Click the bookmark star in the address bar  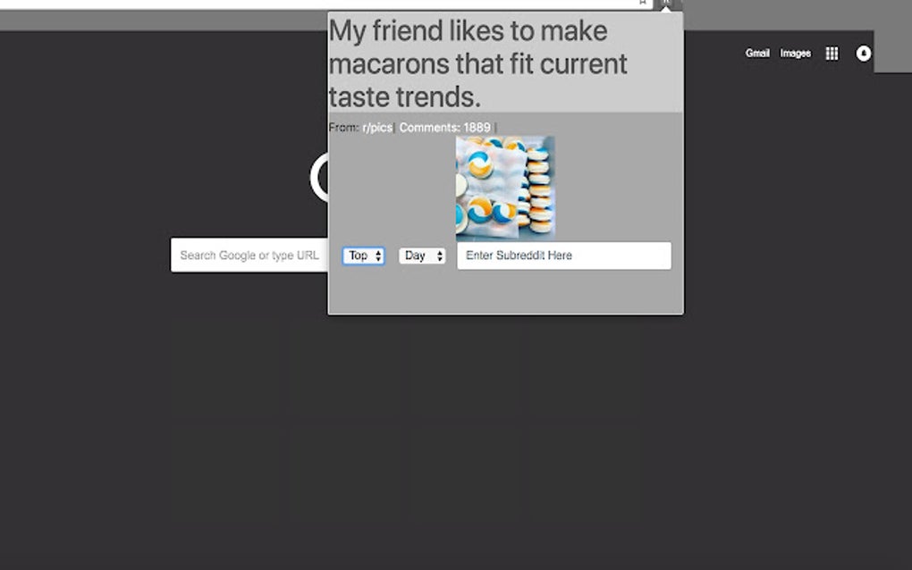(x=642, y=3)
